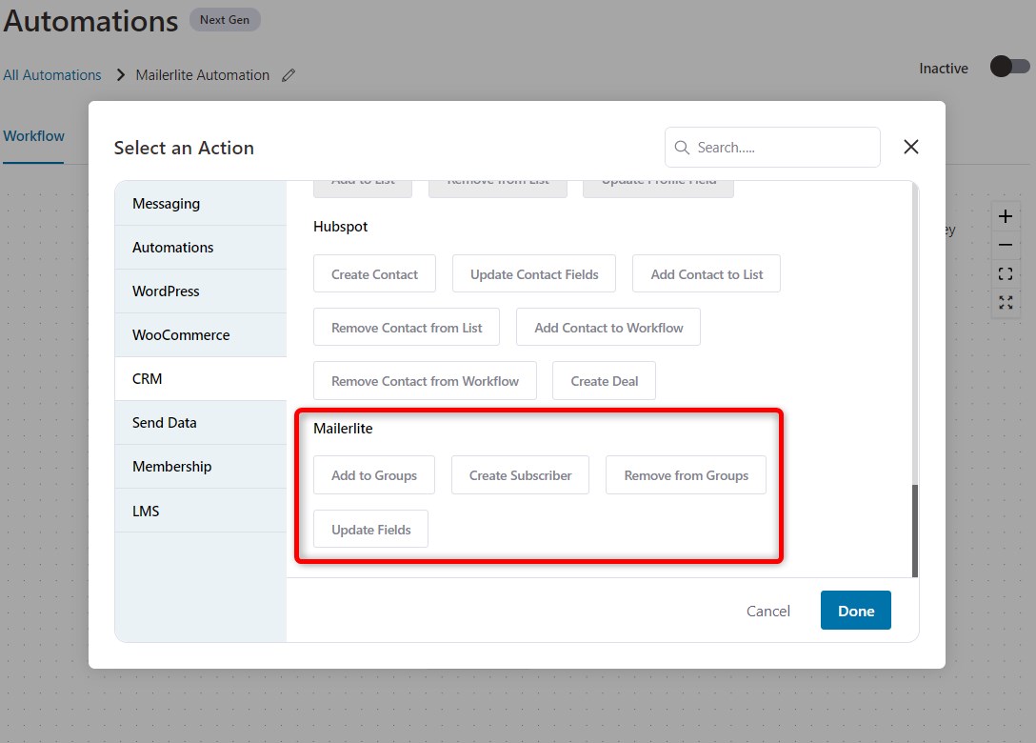Select Update Contact Fields action
The height and width of the screenshot is (743, 1036).
coord(534,273)
